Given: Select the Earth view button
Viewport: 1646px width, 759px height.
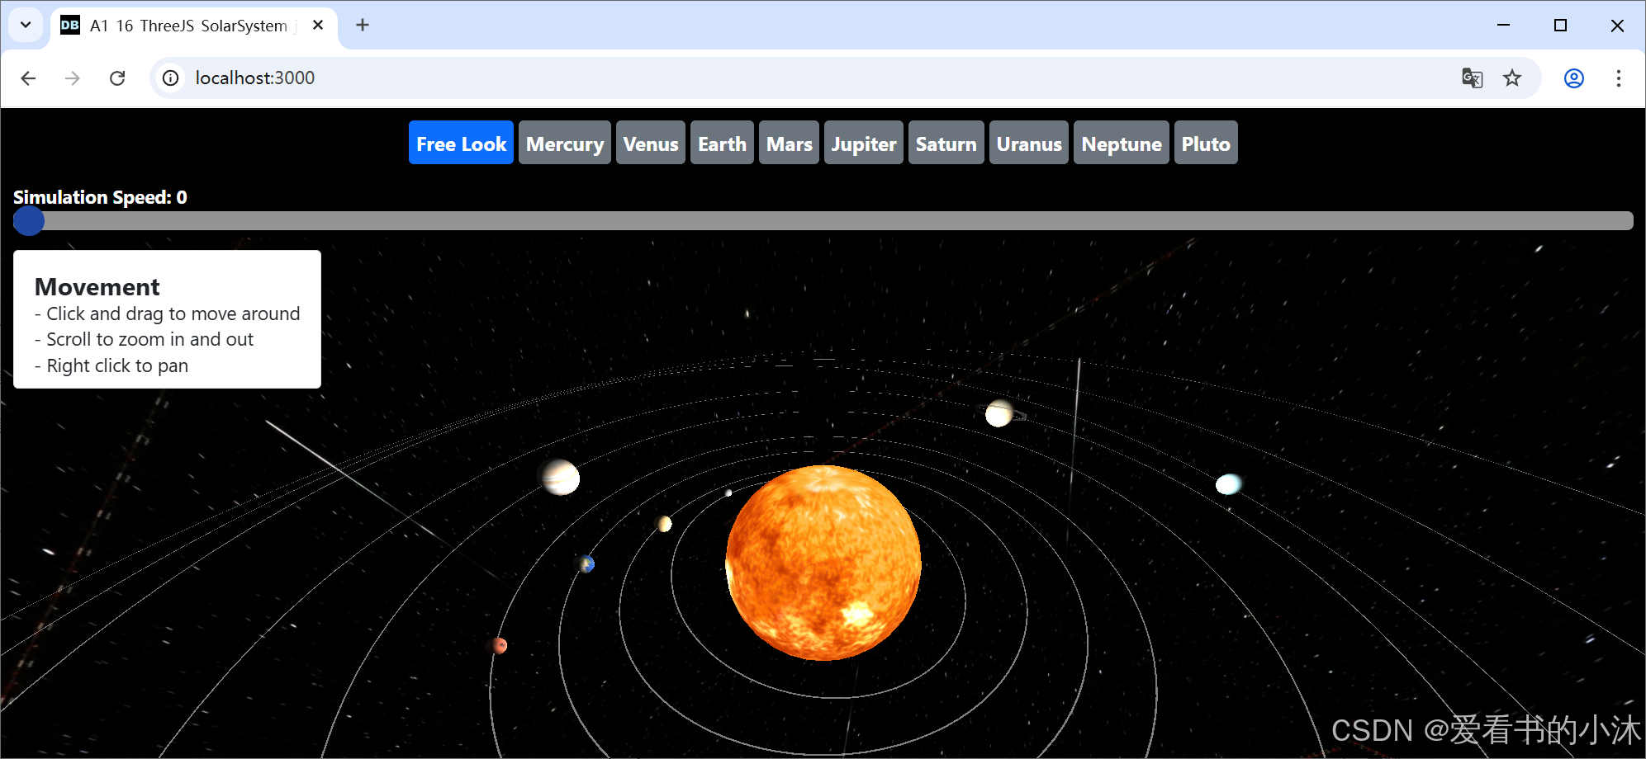Looking at the screenshot, I should point(722,143).
